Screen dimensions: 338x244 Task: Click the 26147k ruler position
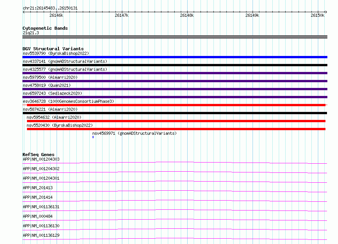[122, 15]
